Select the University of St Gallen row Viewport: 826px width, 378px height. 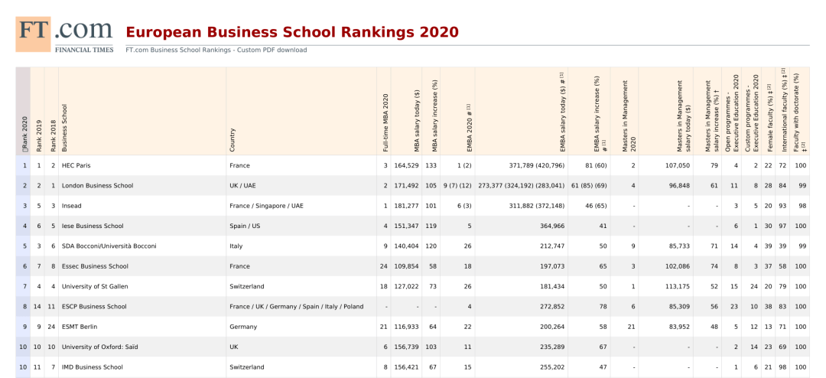96,287
